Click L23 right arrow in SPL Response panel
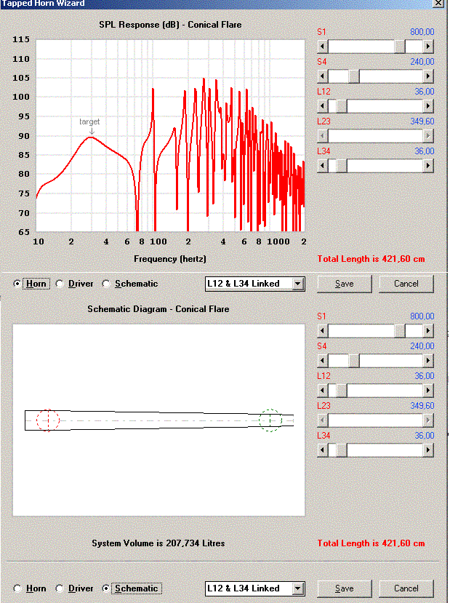The width and height of the screenshot is (450, 603). (x=428, y=136)
